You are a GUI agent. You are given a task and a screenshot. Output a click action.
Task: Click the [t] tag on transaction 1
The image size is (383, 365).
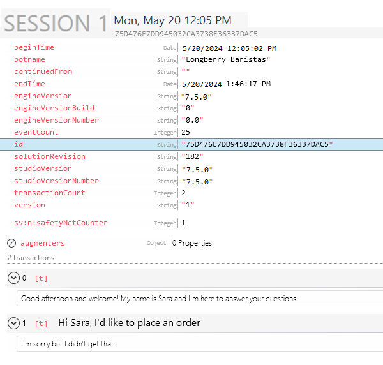click(x=41, y=324)
